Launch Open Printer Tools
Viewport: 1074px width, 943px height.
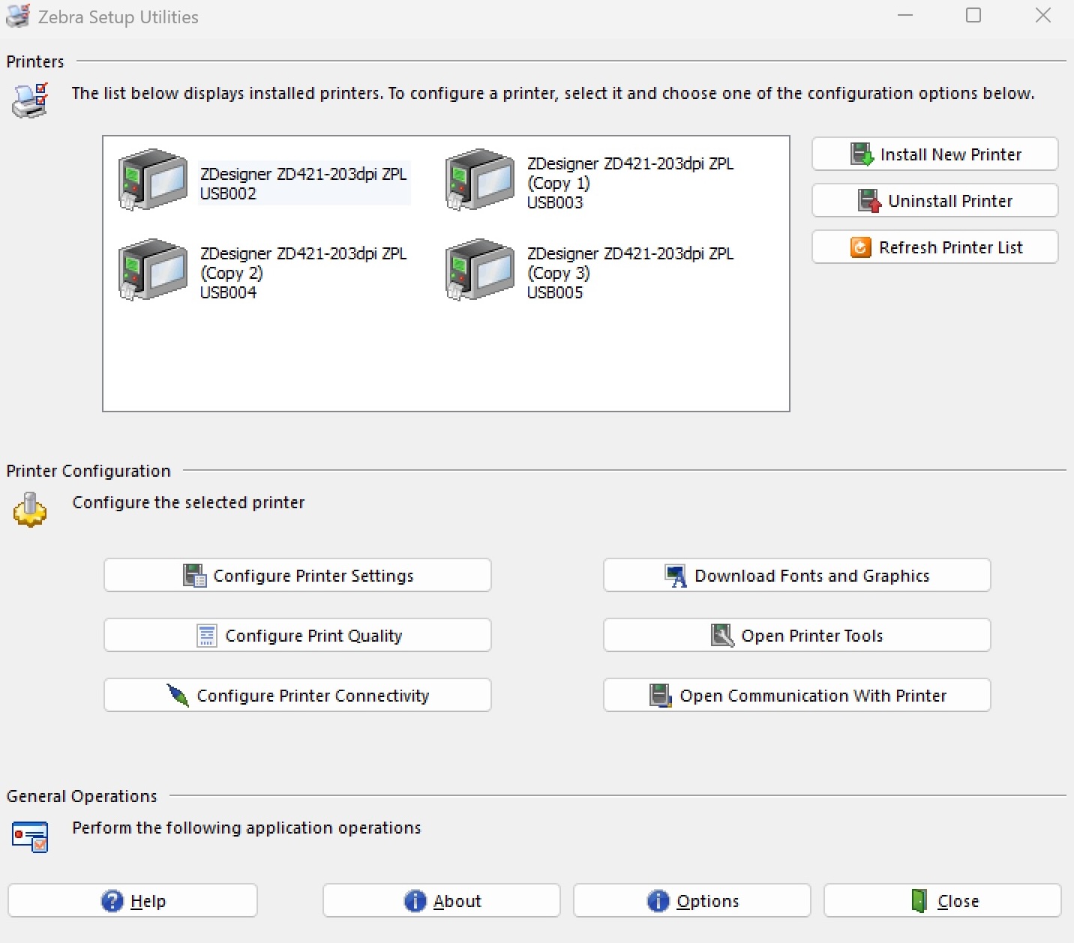[x=796, y=636]
